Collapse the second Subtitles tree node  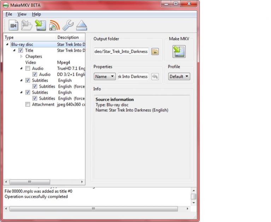tap(21, 92)
